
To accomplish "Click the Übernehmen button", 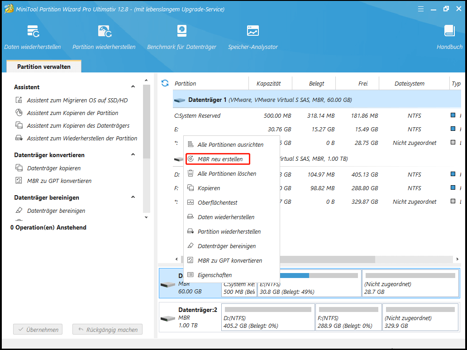I will (38, 330).
